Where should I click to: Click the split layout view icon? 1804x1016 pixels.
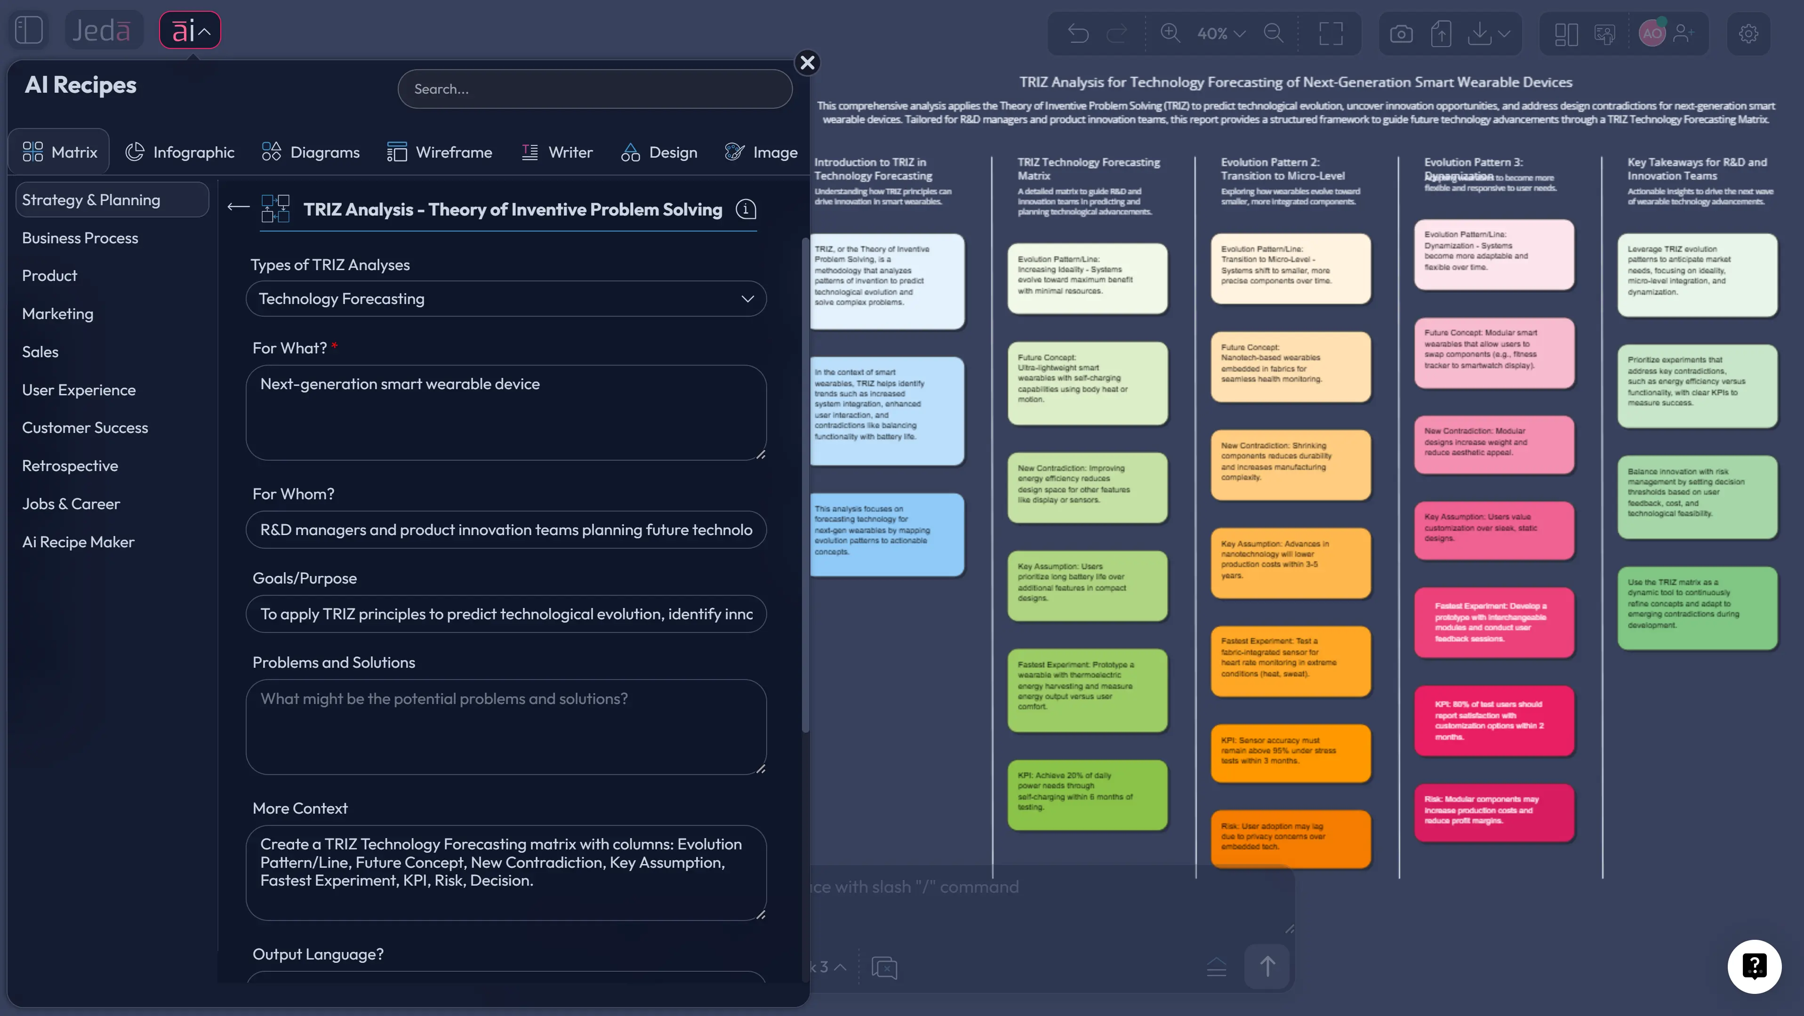[x=1566, y=33]
